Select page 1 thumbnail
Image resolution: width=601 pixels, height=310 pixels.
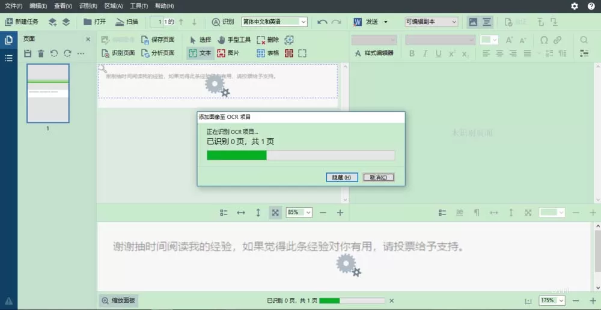pyautogui.click(x=48, y=94)
